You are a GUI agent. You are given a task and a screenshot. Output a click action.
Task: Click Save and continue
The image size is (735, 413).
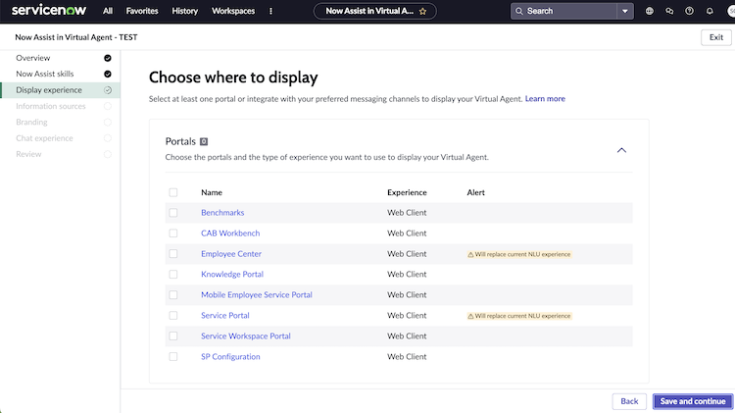click(x=693, y=401)
